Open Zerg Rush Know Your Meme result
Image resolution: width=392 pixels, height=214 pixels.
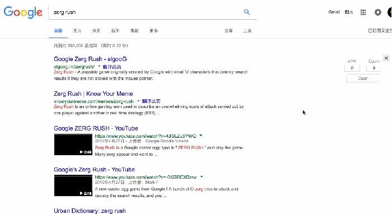(94, 94)
